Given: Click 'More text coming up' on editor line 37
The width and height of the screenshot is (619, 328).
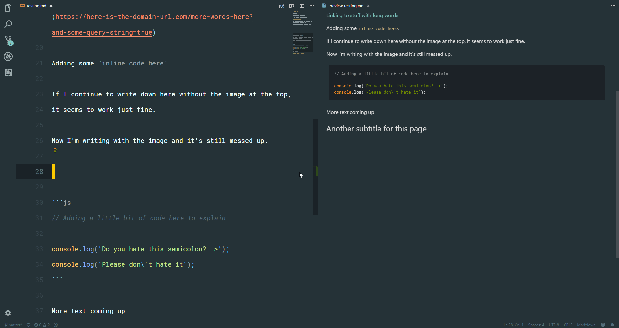Looking at the screenshot, I should 88,311.
